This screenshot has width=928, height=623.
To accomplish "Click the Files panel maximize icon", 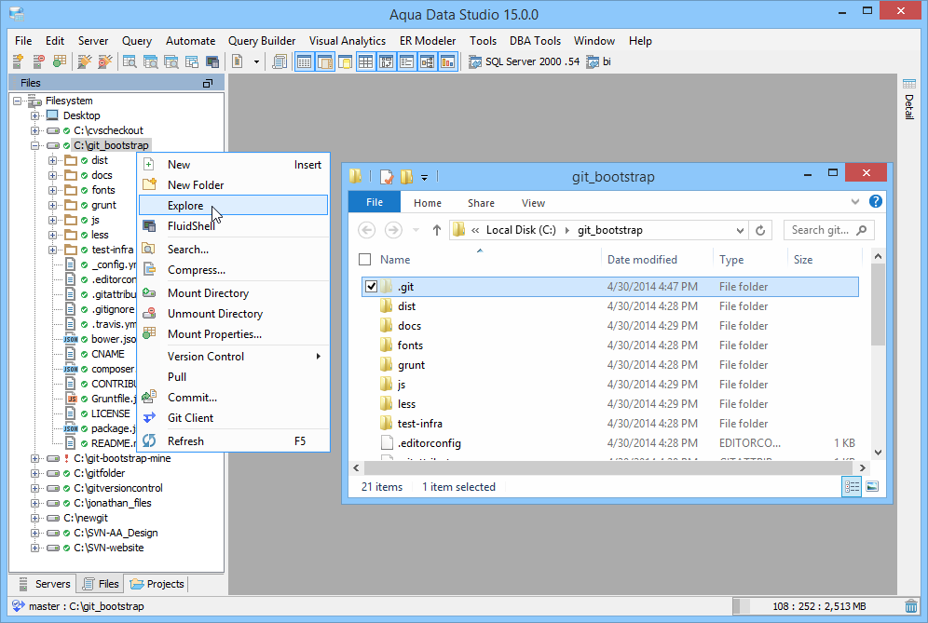I will click(207, 84).
